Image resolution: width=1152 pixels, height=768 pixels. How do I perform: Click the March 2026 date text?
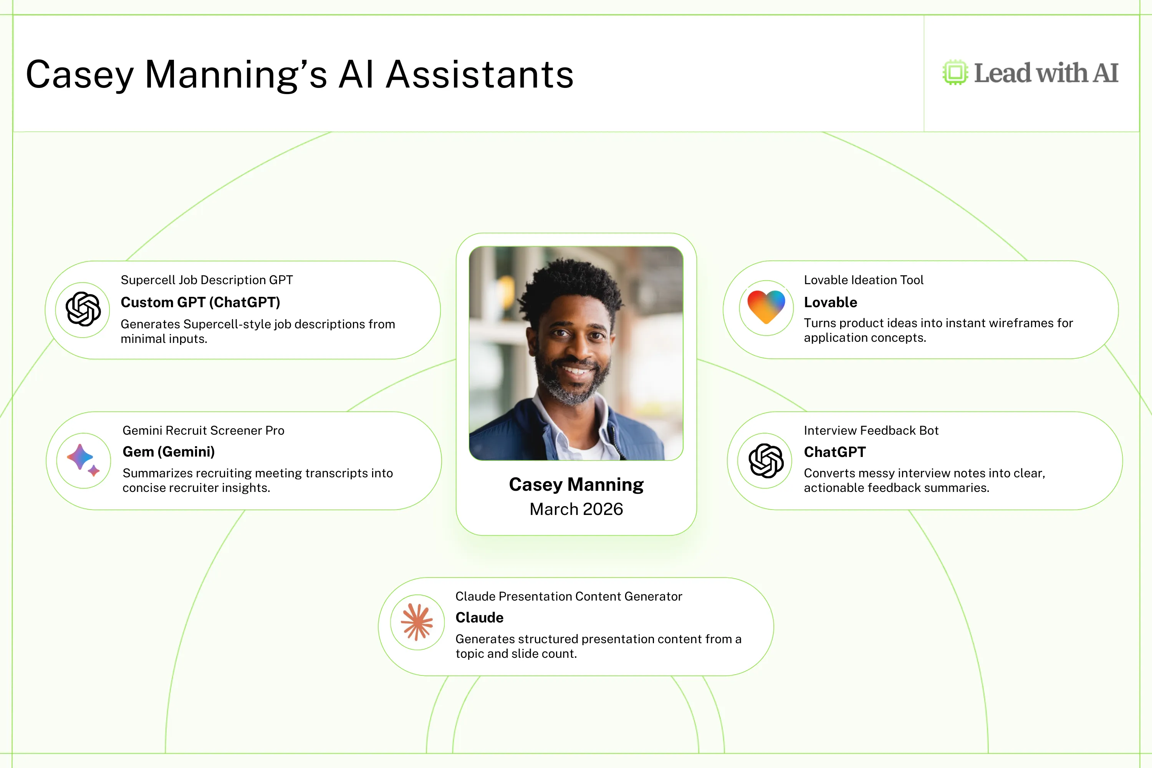pos(576,509)
